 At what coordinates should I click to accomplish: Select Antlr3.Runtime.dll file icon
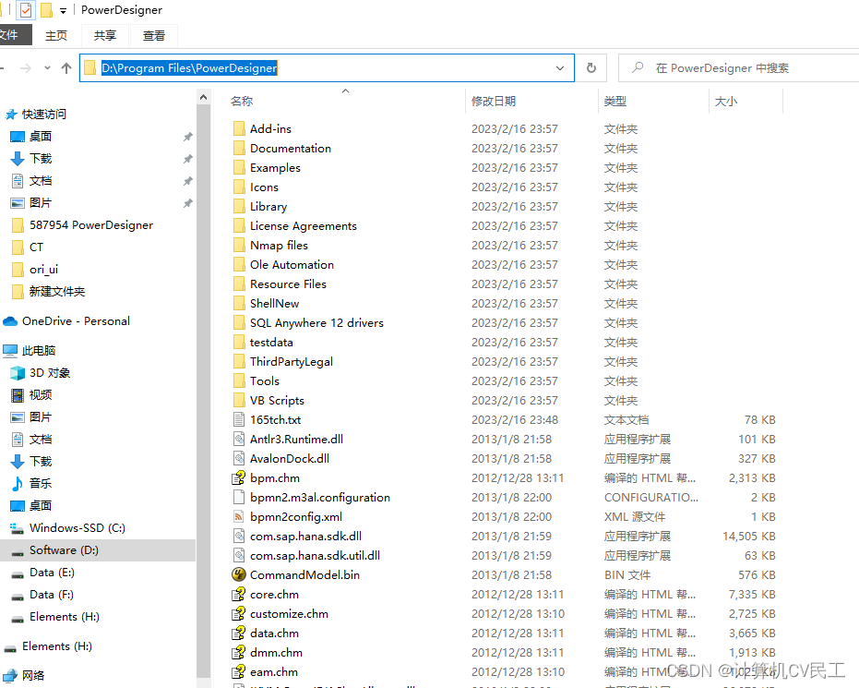pyautogui.click(x=239, y=439)
